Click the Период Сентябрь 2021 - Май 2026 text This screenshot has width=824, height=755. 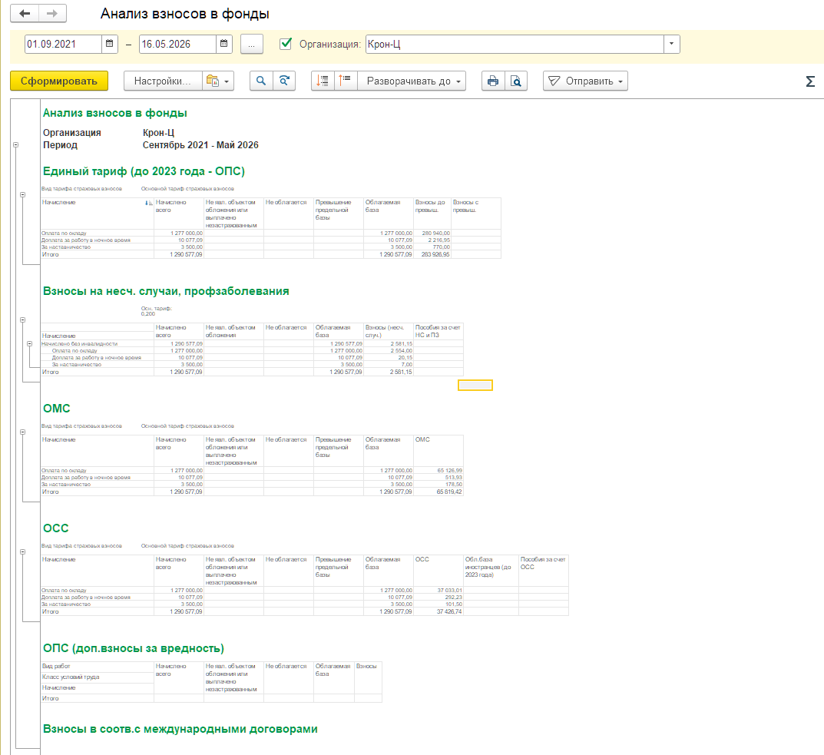click(x=151, y=145)
